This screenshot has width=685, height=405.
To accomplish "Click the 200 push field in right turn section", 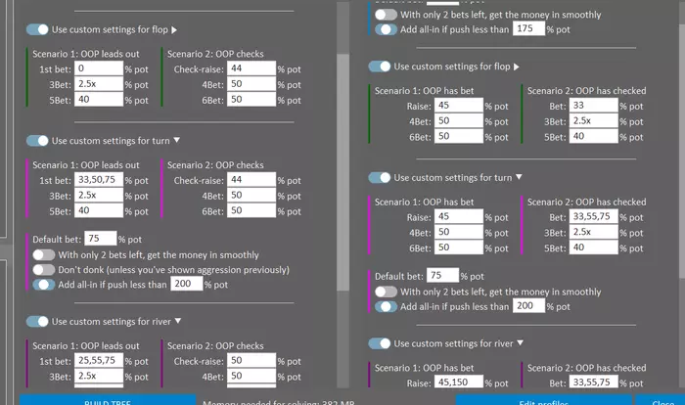I will 528,305.
